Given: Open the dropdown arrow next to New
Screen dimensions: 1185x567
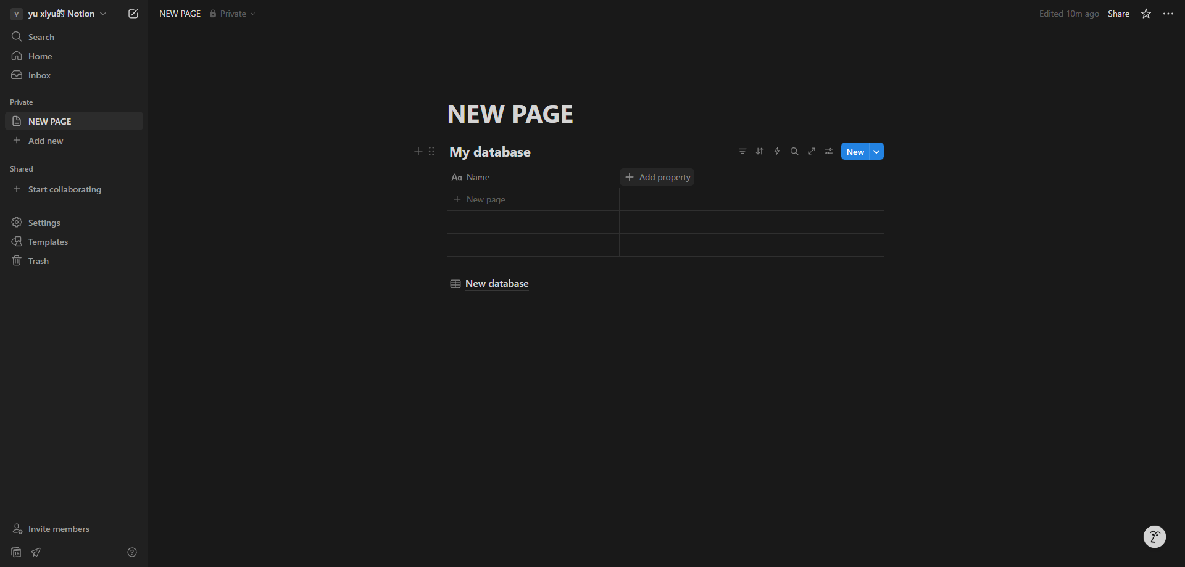Looking at the screenshot, I should click(876, 152).
